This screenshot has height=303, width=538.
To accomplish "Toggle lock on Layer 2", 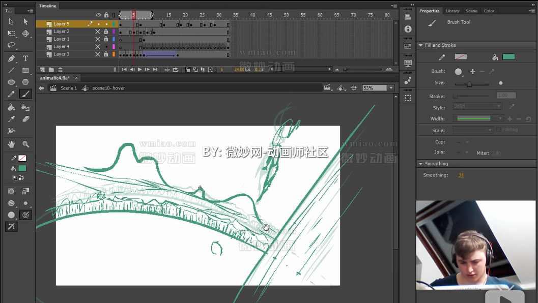I will coord(106,32).
